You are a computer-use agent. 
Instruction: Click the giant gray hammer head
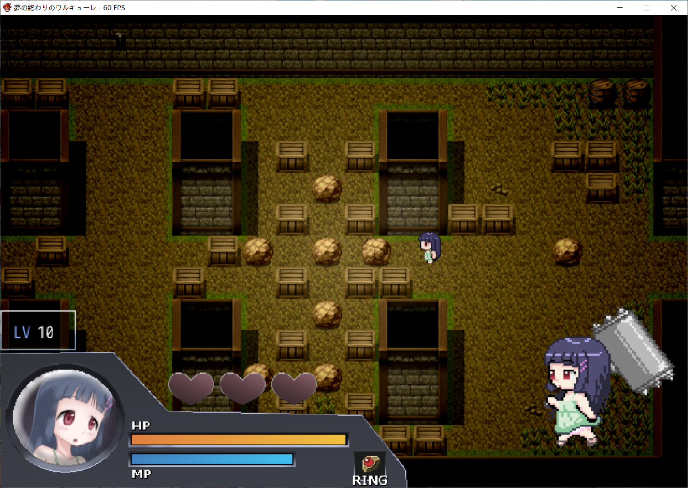pyautogui.click(x=634, y=351)
